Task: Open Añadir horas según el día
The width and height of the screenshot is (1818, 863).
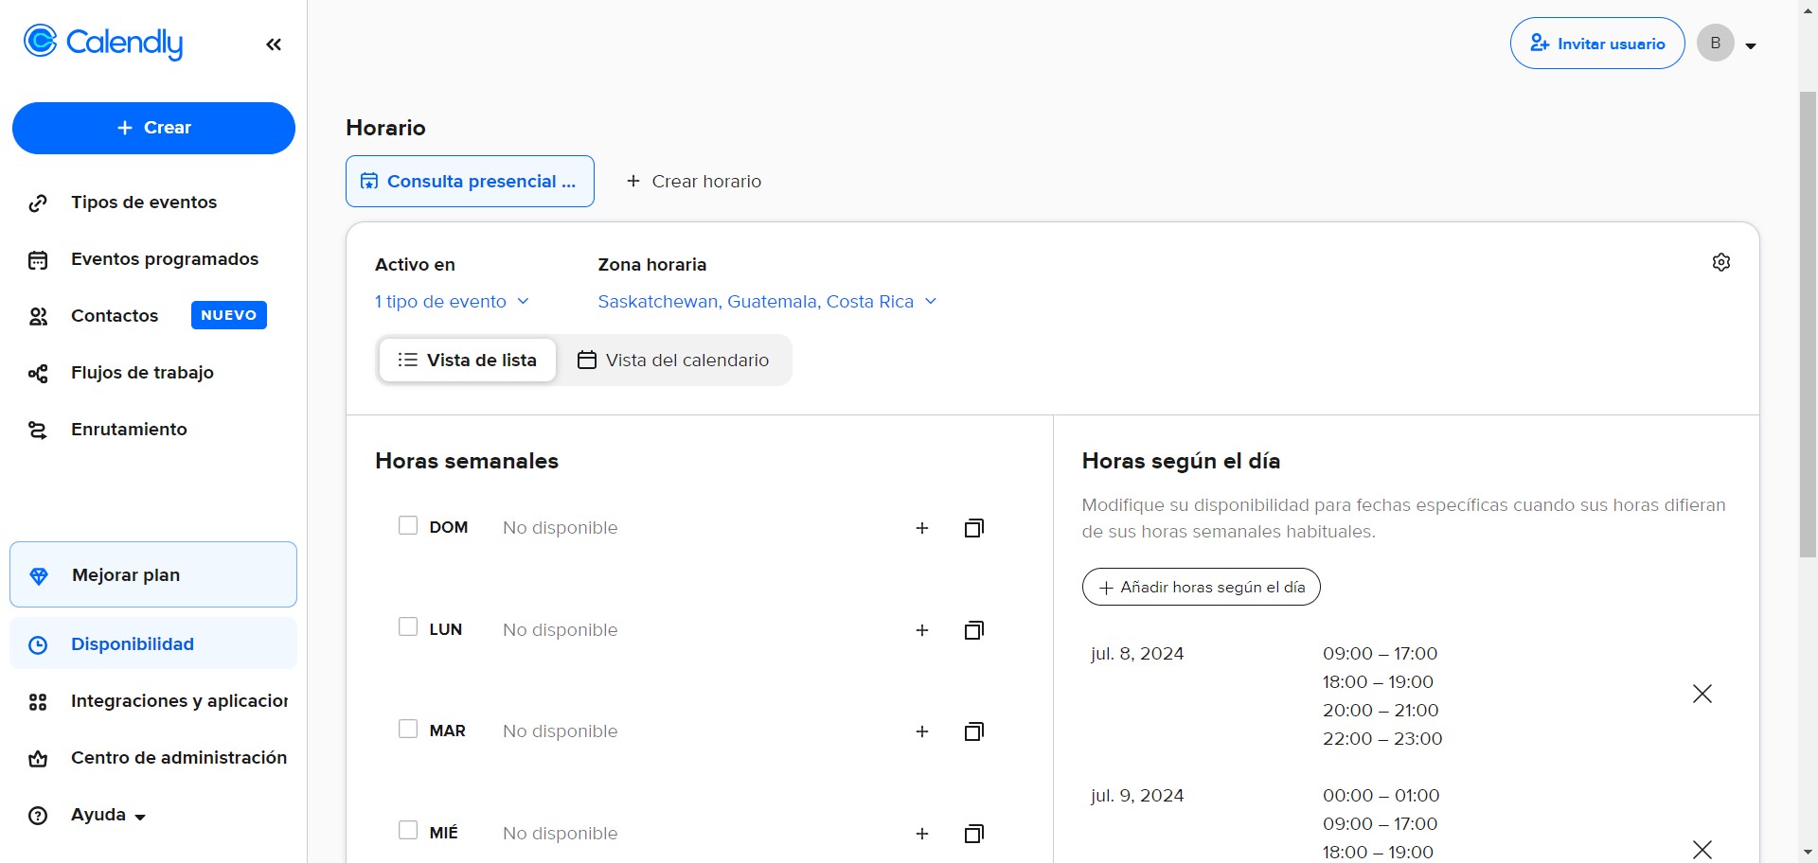Action: tap(1201, 587)
